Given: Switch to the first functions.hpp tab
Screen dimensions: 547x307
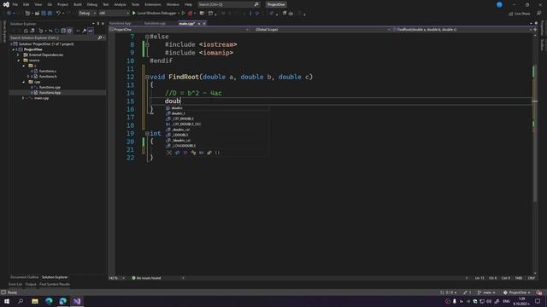Looking at the screenshot, I should pyautogui.click(x=120, y=23).
